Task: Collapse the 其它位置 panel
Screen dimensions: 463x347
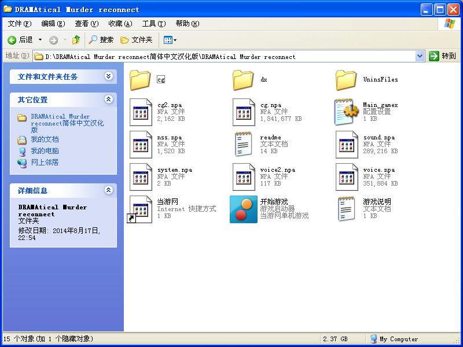Action: pos(108,99)
